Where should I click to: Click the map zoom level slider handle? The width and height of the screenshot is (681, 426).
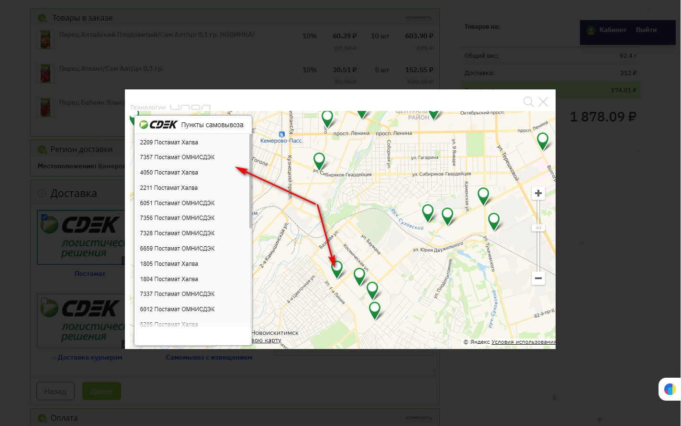click(x=538, y=228)
